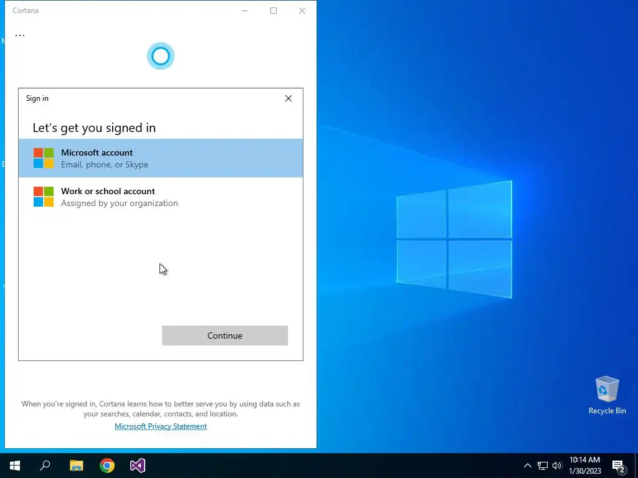This screenshot has height=478, width=638.
Task: Minimize the Cortana window
Action: [245, 11]
